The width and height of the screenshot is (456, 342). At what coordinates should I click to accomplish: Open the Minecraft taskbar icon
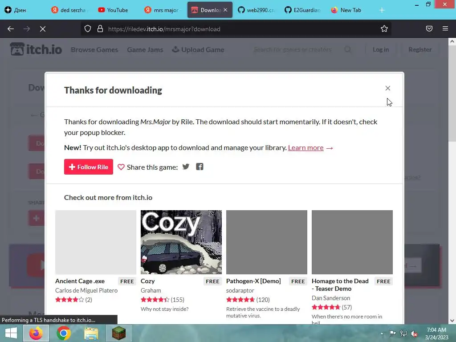(119, 333)
